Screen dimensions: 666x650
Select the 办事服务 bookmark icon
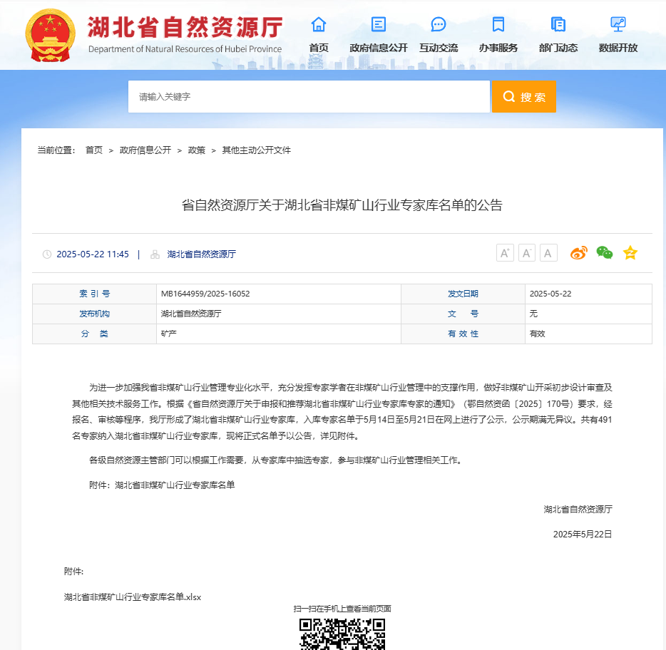pos(498,24)
